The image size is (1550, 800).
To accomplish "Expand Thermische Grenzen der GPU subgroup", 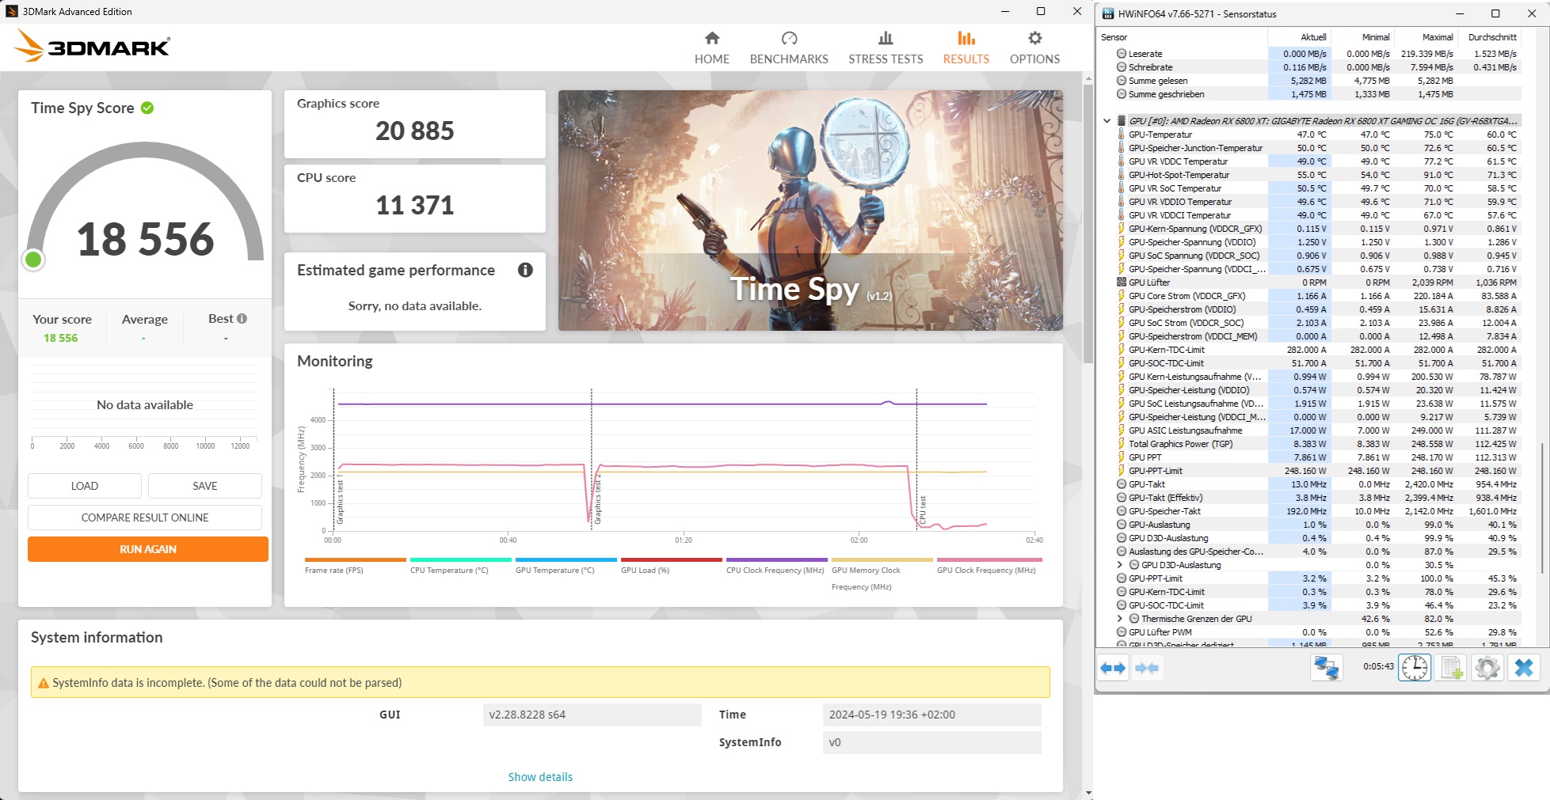I will tap(1119, 619).
